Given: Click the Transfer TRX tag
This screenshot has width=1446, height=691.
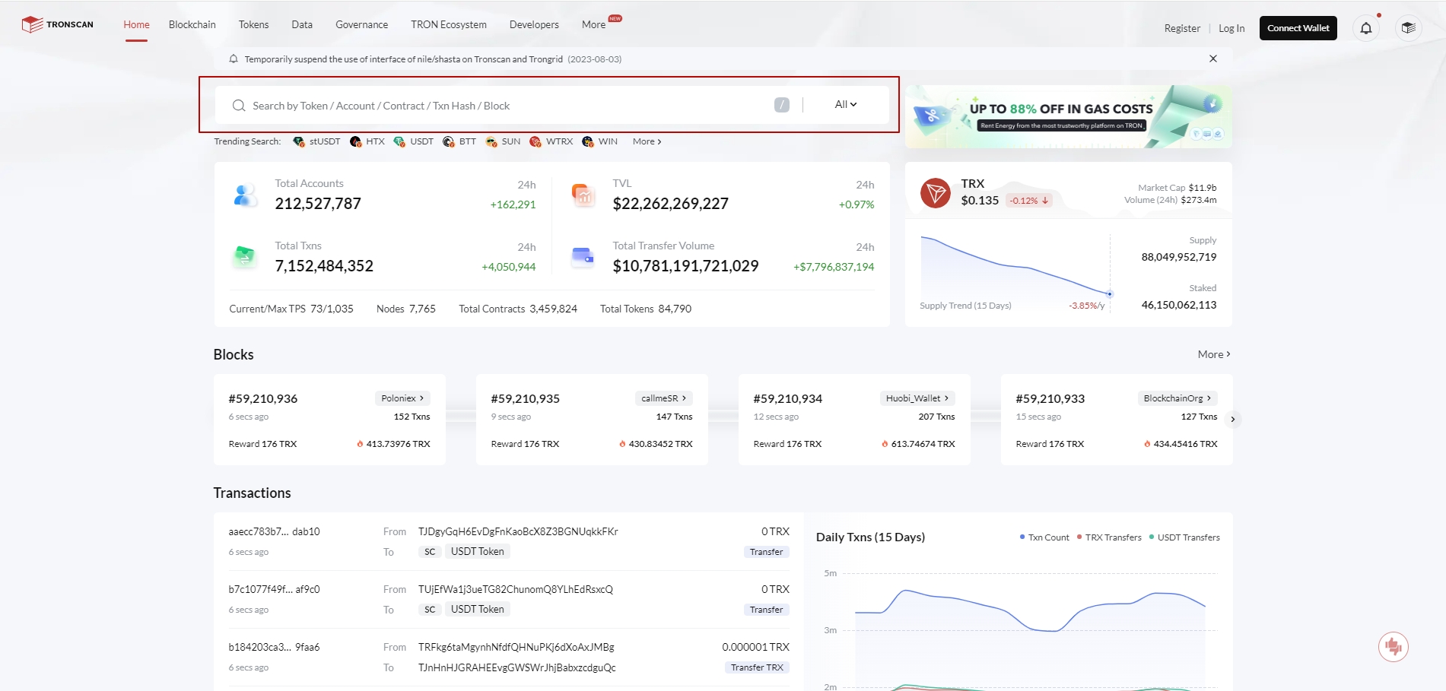Looking at the screenshot, I should [757, 667].
